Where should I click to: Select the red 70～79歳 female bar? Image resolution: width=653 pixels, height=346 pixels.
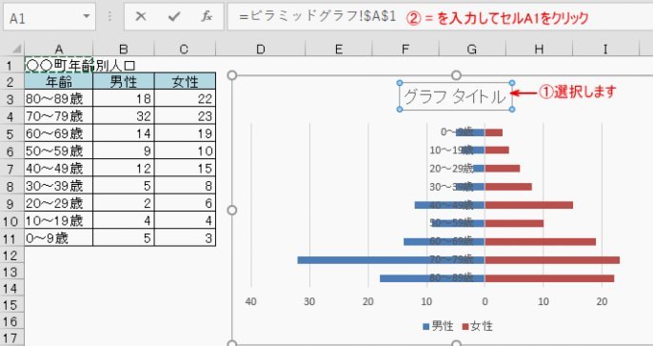coord(552,260)
